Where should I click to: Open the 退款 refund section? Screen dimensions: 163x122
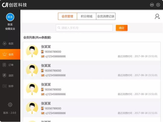pos(10,75)
